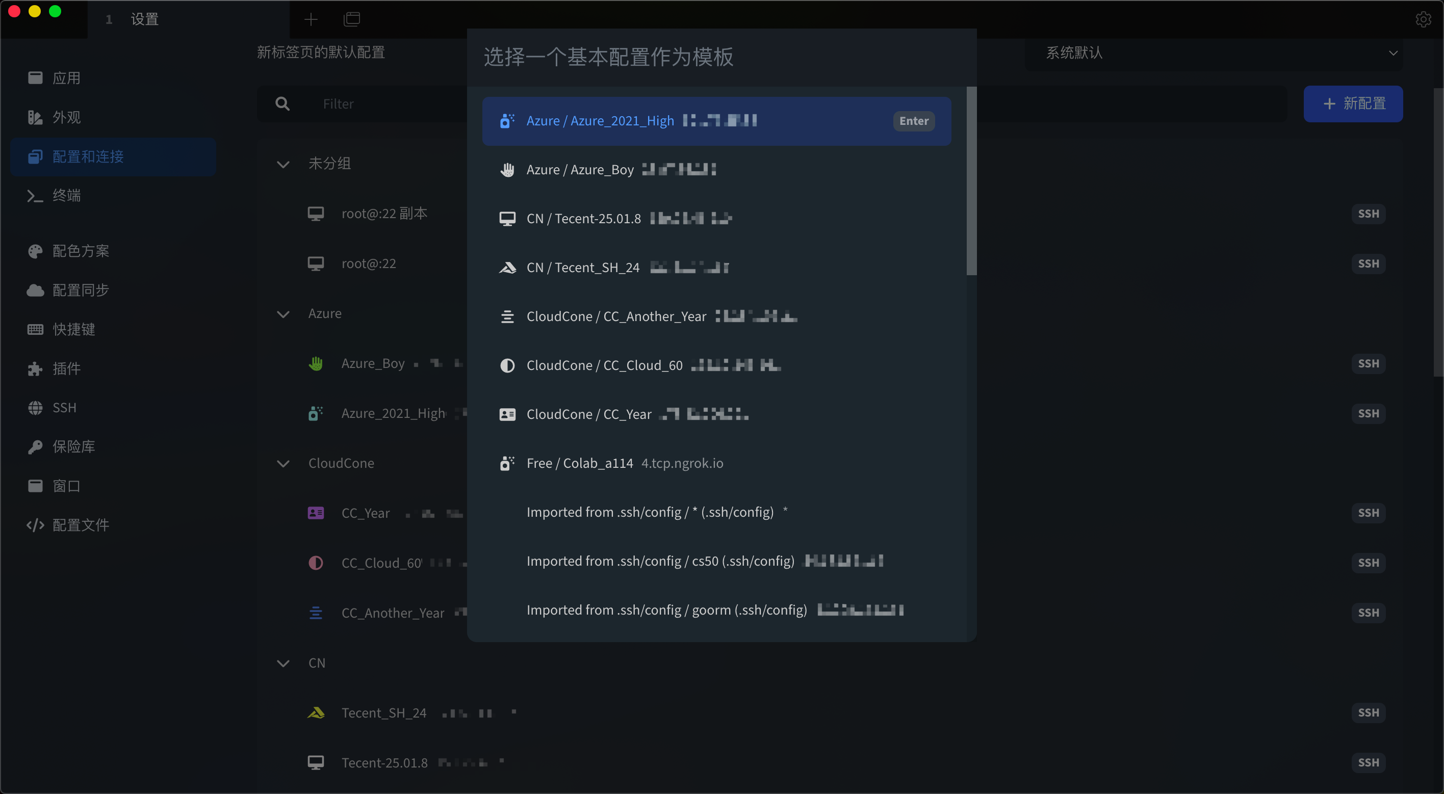Switch to the 快捷键 settings section
The width and height of the screenshot is (1444, 794).
click(73, 329)
